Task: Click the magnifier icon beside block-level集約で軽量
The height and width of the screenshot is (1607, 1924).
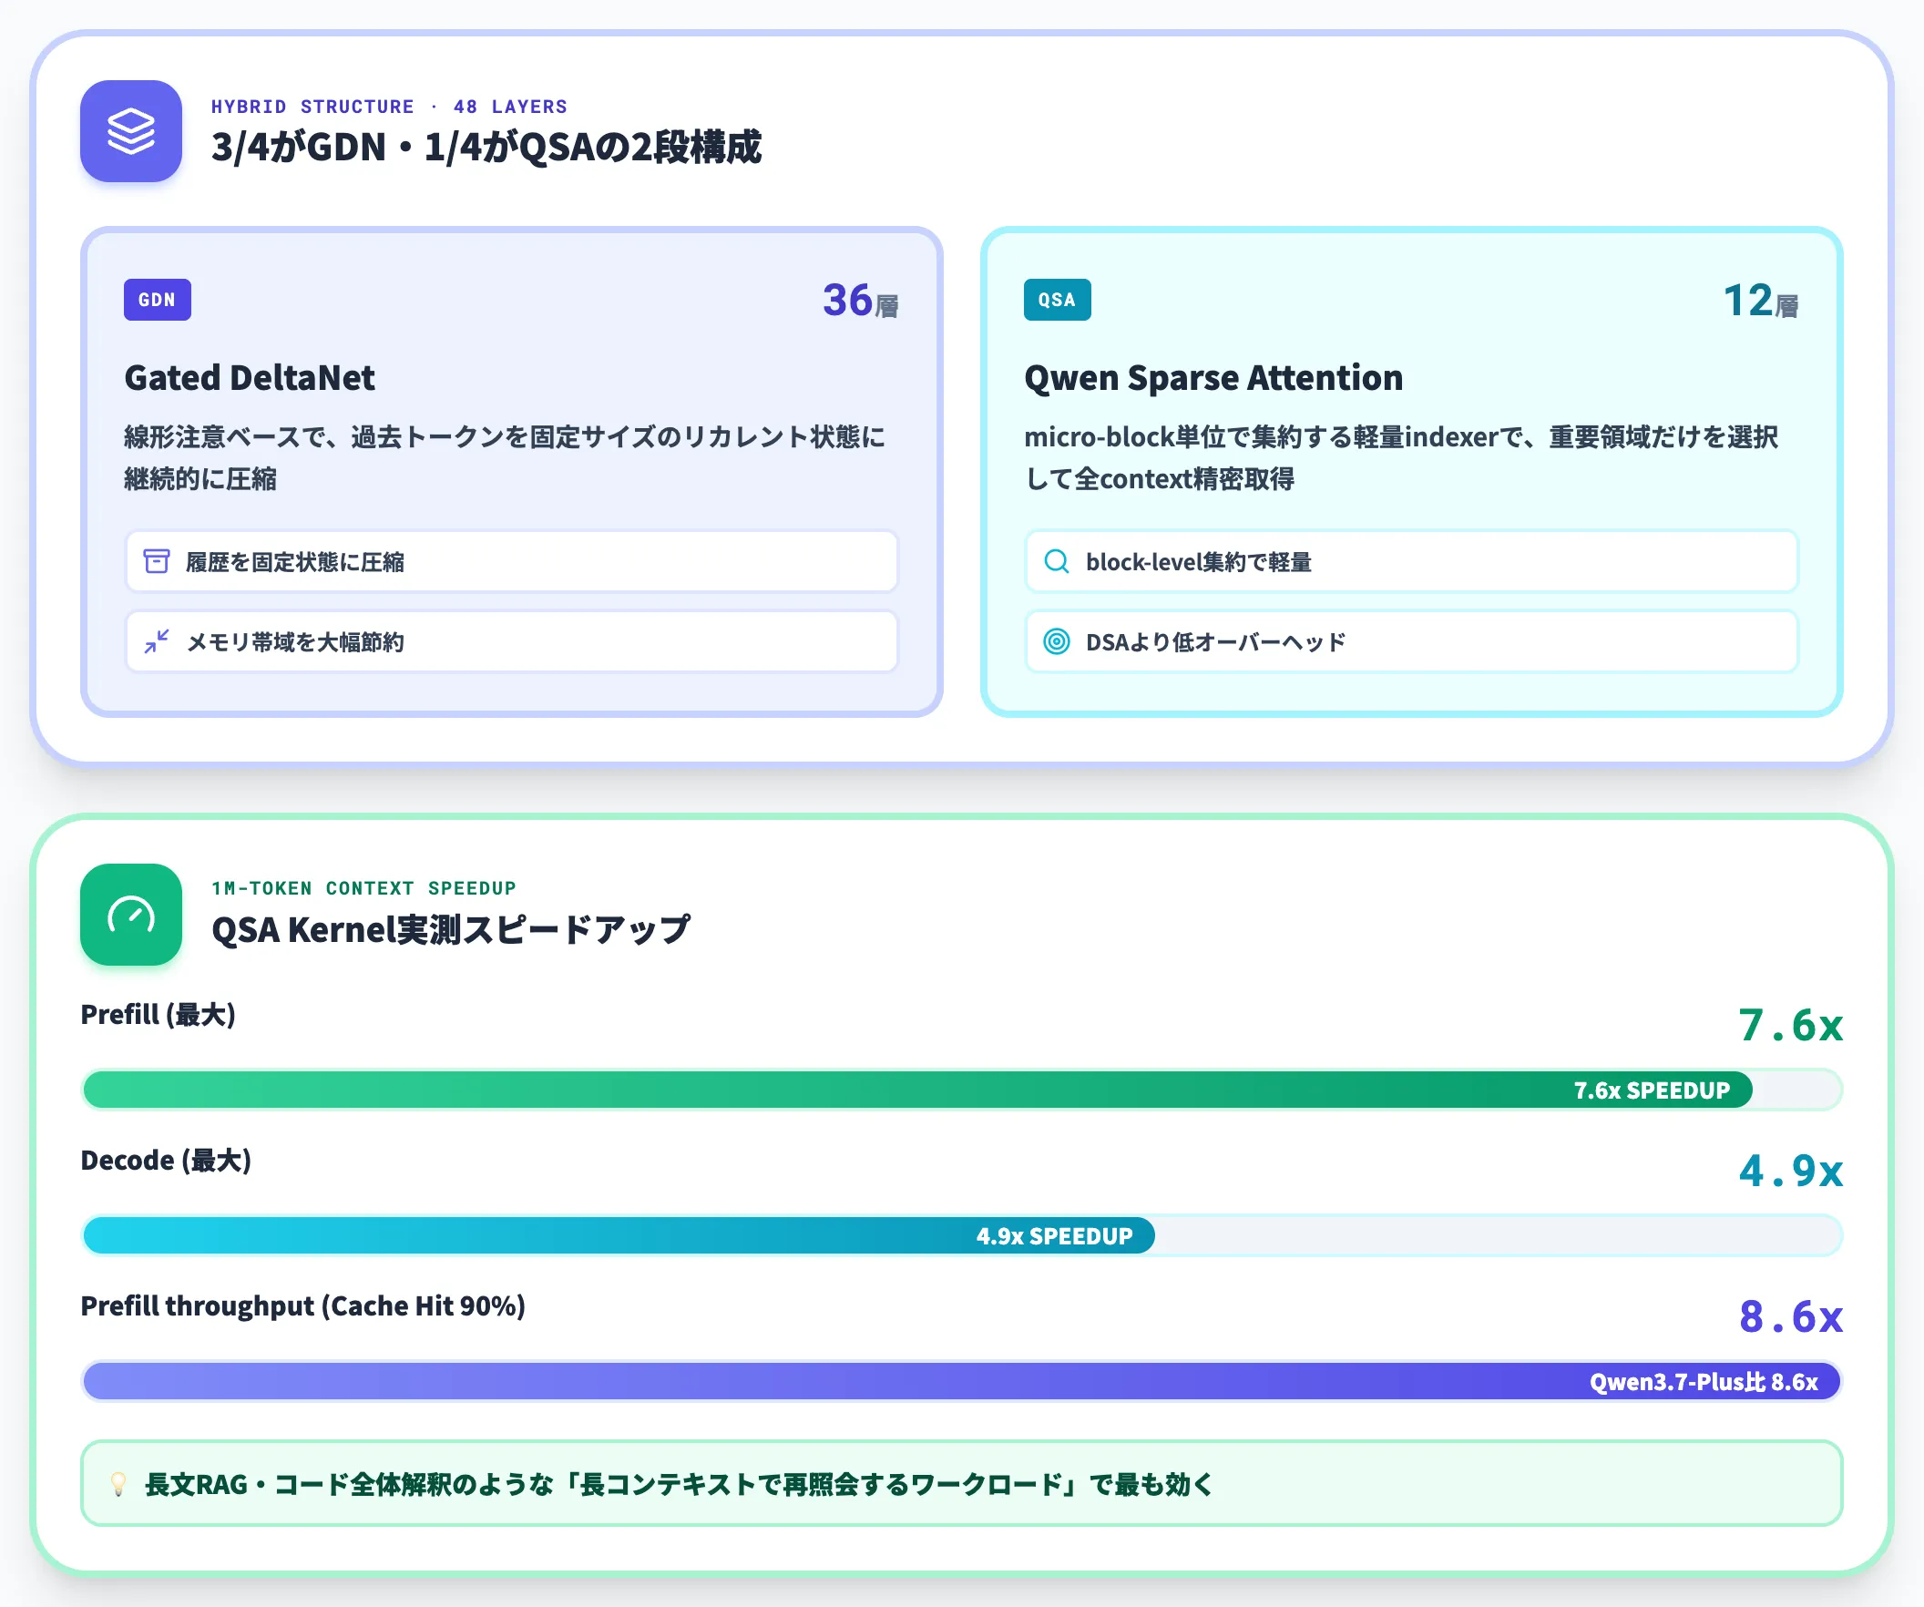Action: point(1057,561)
